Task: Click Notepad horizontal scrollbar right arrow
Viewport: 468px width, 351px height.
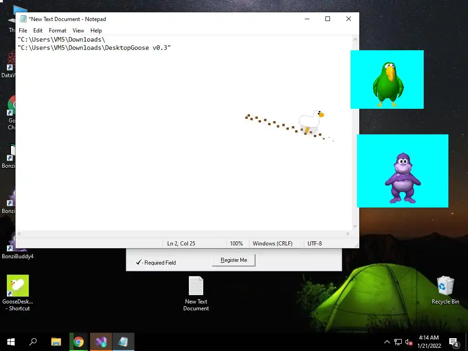Action: 348,234
